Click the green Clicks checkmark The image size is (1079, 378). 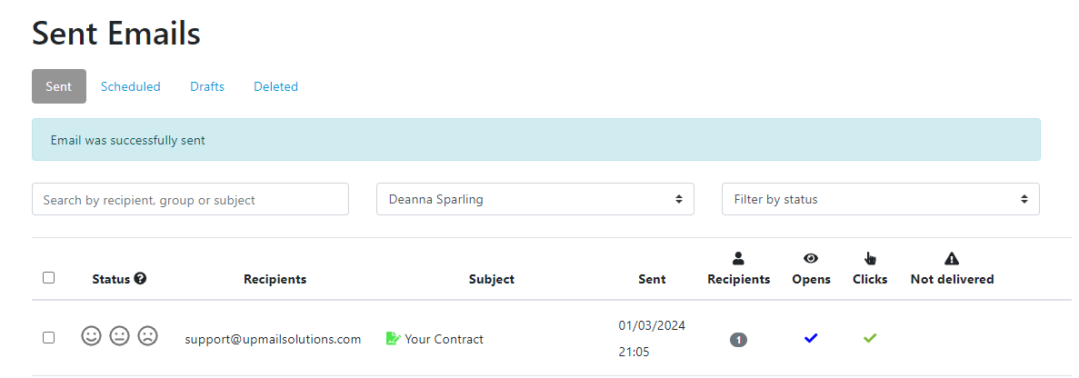(x=870, y=337)
